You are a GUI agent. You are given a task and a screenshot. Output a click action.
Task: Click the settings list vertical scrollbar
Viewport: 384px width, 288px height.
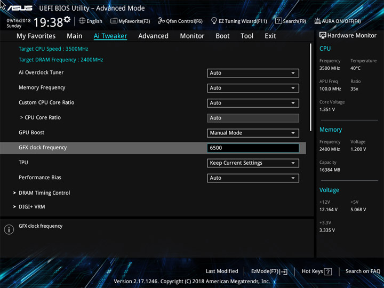click(x=311, y=87)
